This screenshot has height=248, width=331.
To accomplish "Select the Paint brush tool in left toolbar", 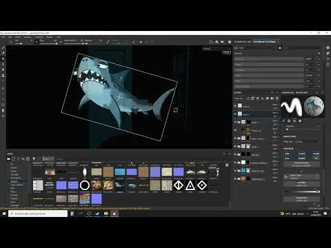I will point(3,48).
